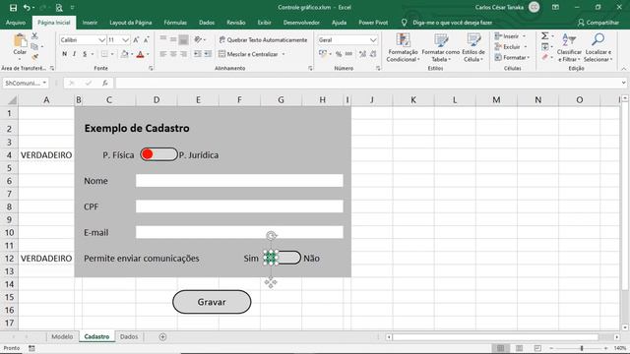The height and width of the screenshot is (354, 630).
Task: Insert AutoSum sigma
Action: (544, 36)
